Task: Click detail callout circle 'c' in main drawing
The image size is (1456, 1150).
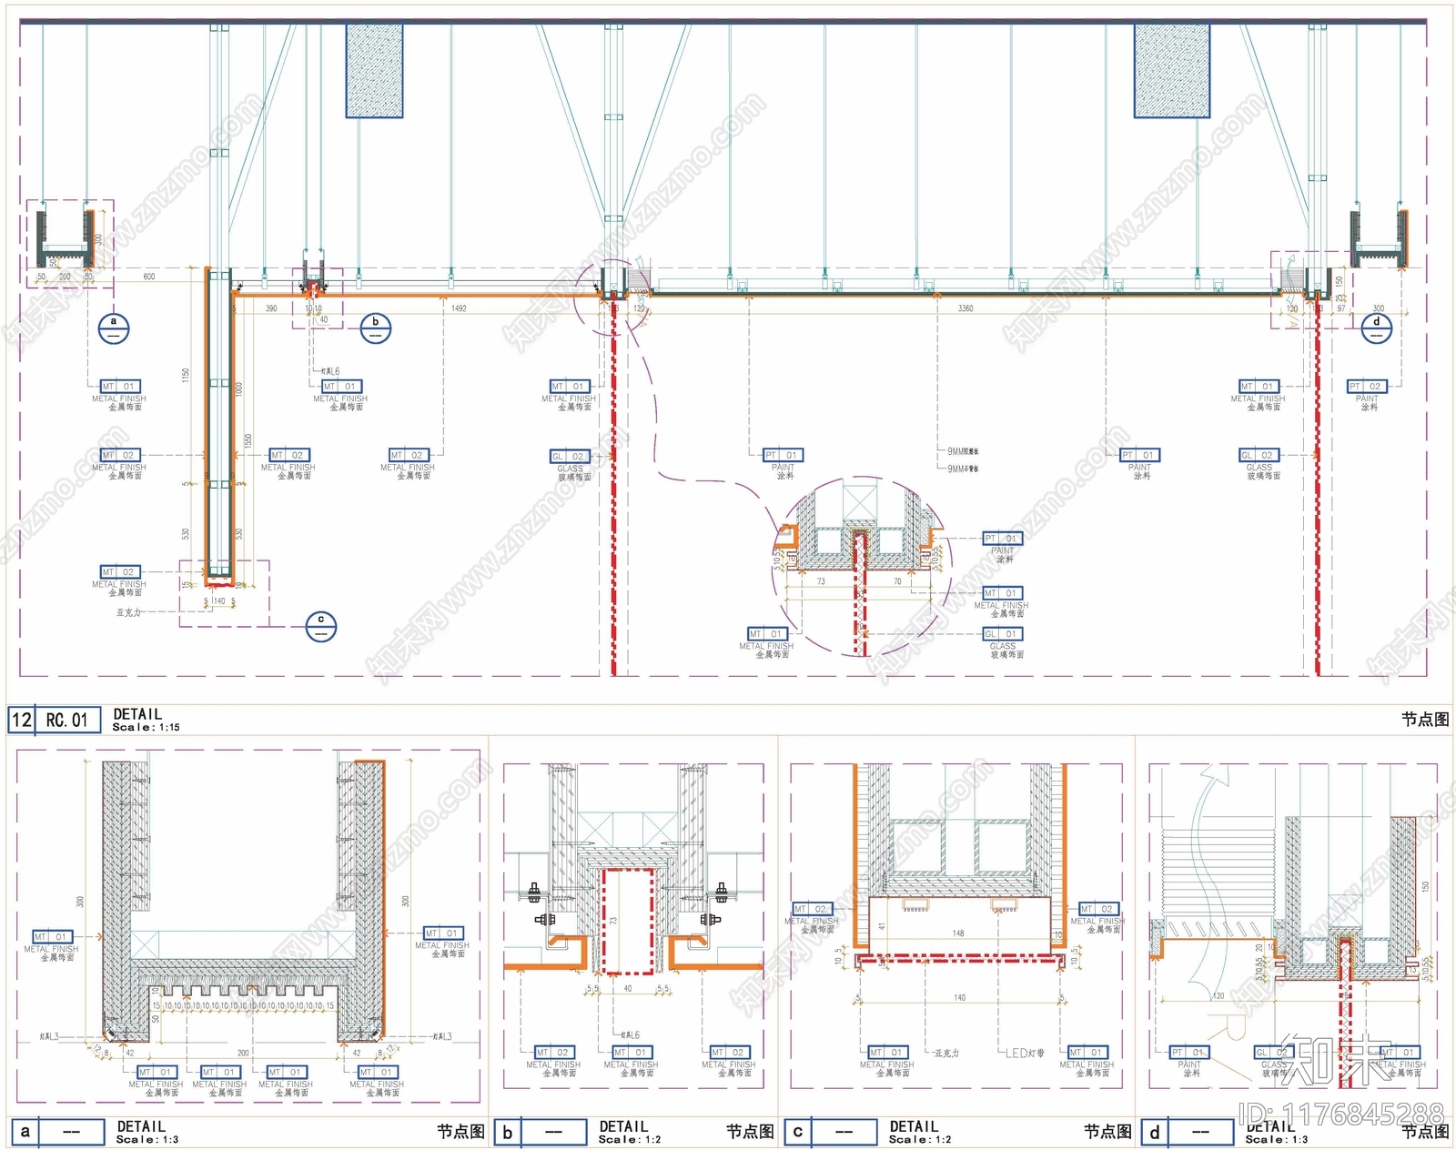Action: [320, 626]
